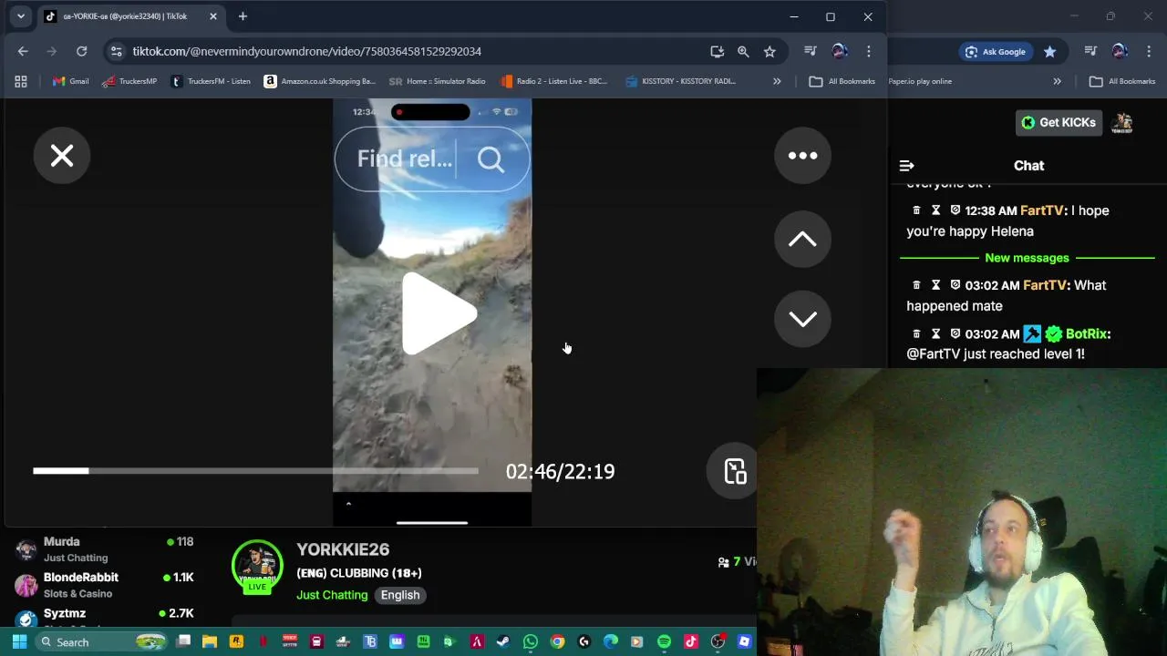
Task: Click the Windows taskbar Search box
Action: click(x=103, y=641)
